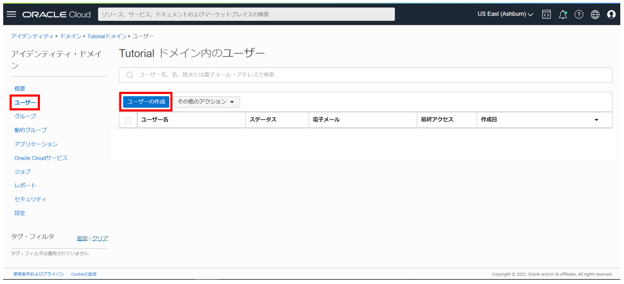This screenshot has width=624, height=284.
Task: Toggle the select-all users checkbox
Action: coord(128,120)
